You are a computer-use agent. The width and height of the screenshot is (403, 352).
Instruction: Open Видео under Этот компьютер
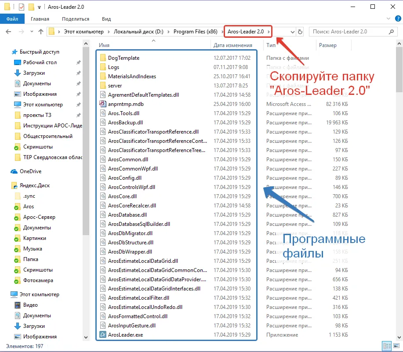[x=30, y=305]
